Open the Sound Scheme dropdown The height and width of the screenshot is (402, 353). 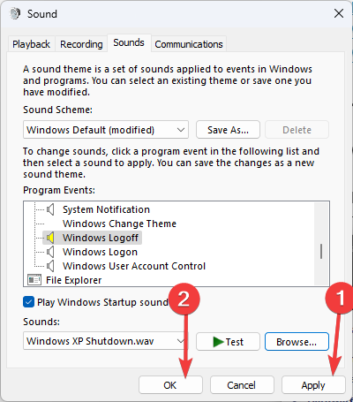(106, 130)
